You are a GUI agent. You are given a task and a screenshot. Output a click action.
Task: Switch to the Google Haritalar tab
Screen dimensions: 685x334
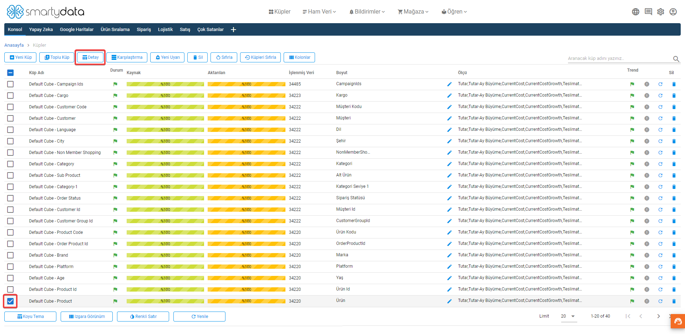click(x=77, y=30)
